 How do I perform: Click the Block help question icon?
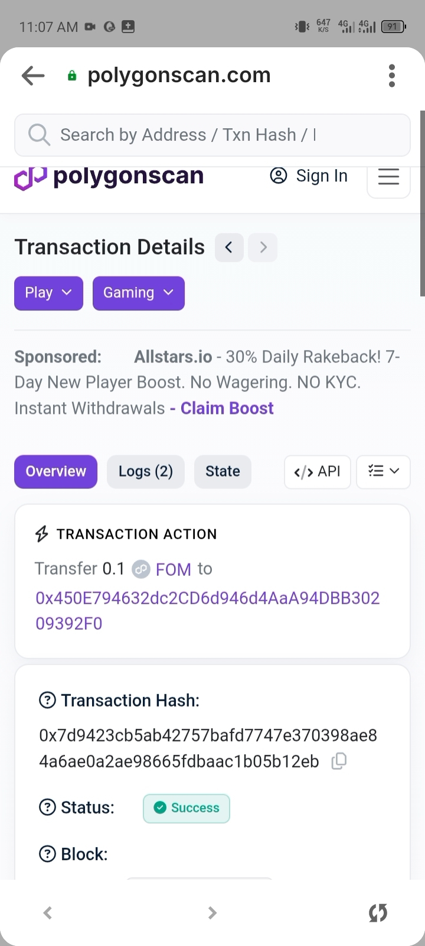click(x=47, y=854)
